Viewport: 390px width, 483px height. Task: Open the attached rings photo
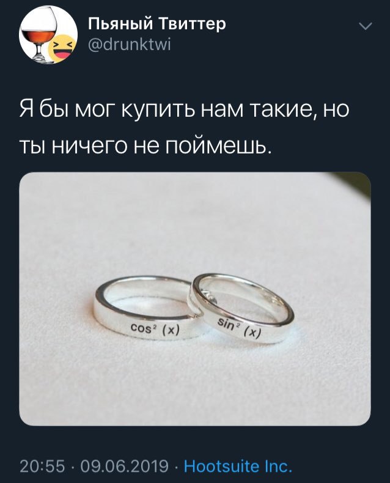click(195, 299)
